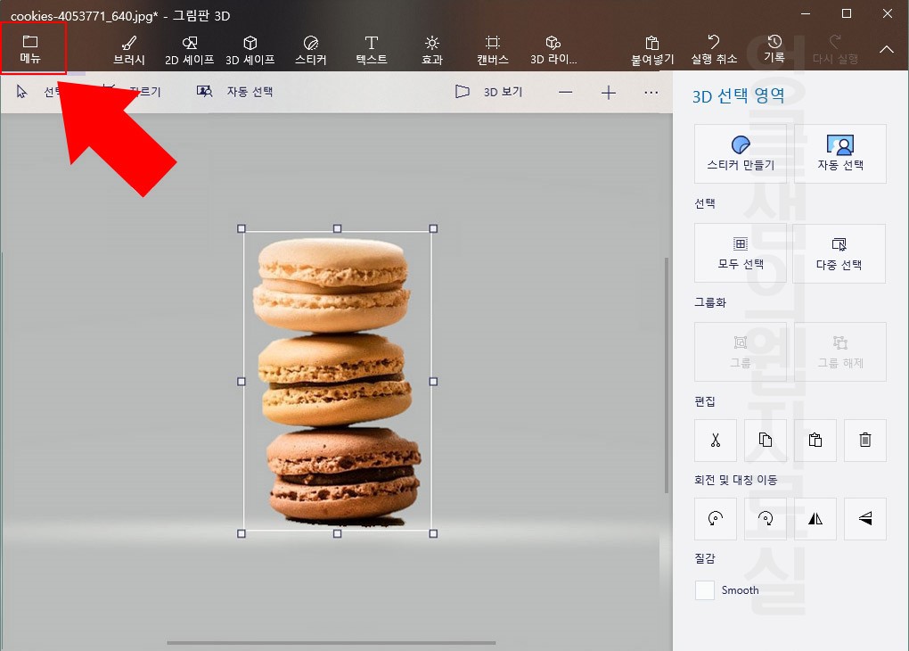Collapse the ribbon with the top-right chevron
This screenshot has height=651, width=909.
tap(886, 49)
